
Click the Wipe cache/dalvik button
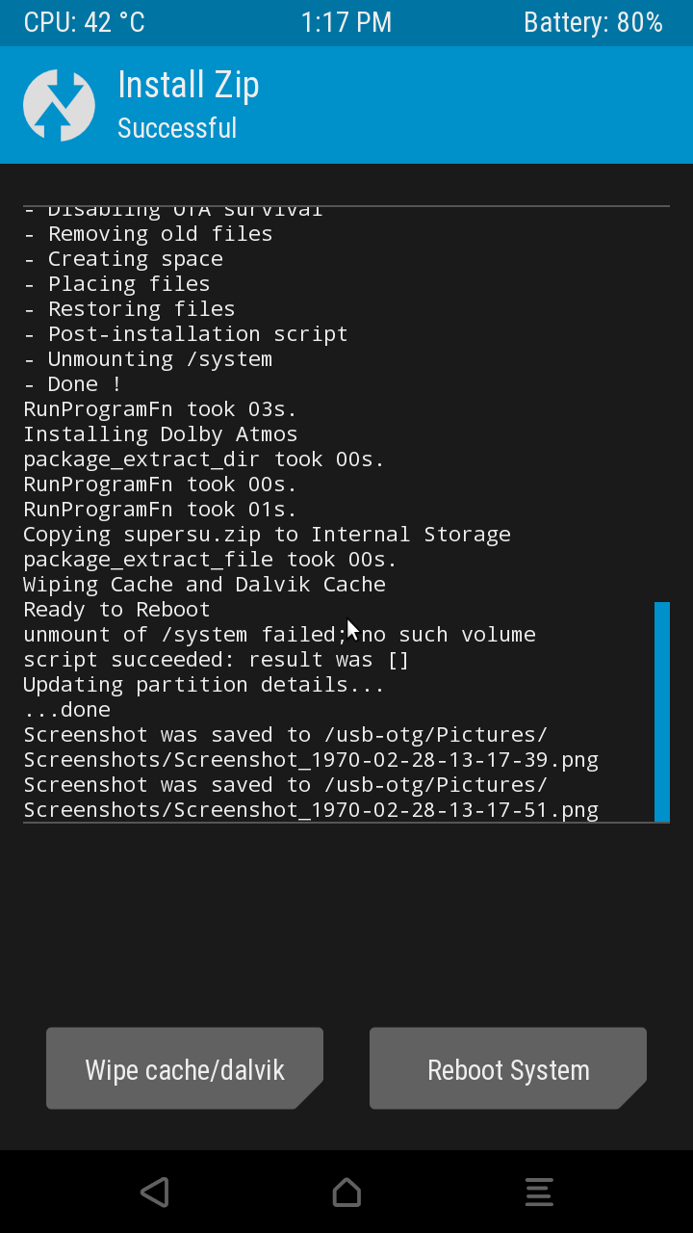185,1069
